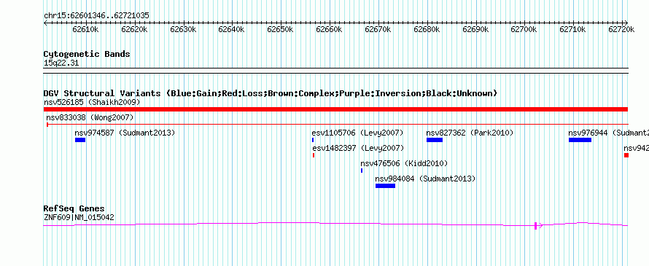Open the truncated nsv942 variant label

tap(636, 148)
